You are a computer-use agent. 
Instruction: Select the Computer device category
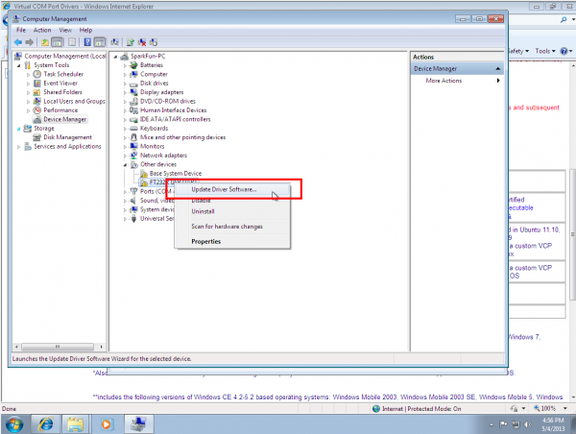(154, 74)
